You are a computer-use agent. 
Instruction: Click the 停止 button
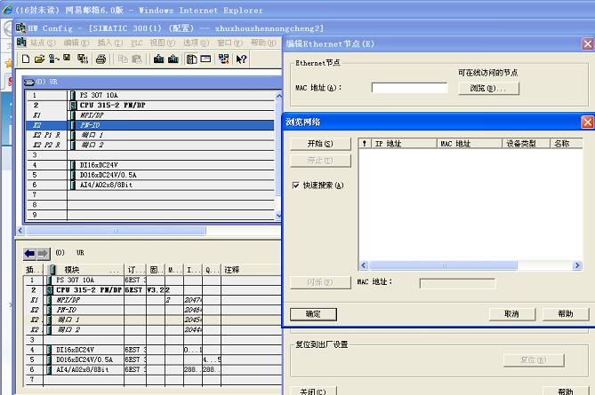[x=320, y=161]
